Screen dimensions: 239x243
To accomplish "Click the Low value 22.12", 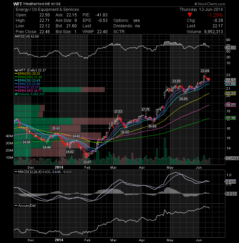I will point(44,26).
